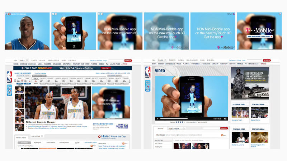Open Select a Team dropdown in browse panel
287x161 pixels.
[x=177, y=129]
